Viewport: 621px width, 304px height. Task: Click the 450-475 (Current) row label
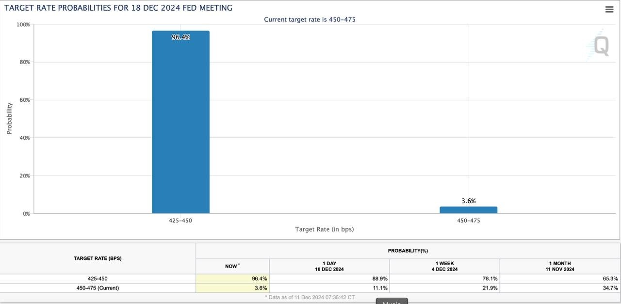[98, 288]
